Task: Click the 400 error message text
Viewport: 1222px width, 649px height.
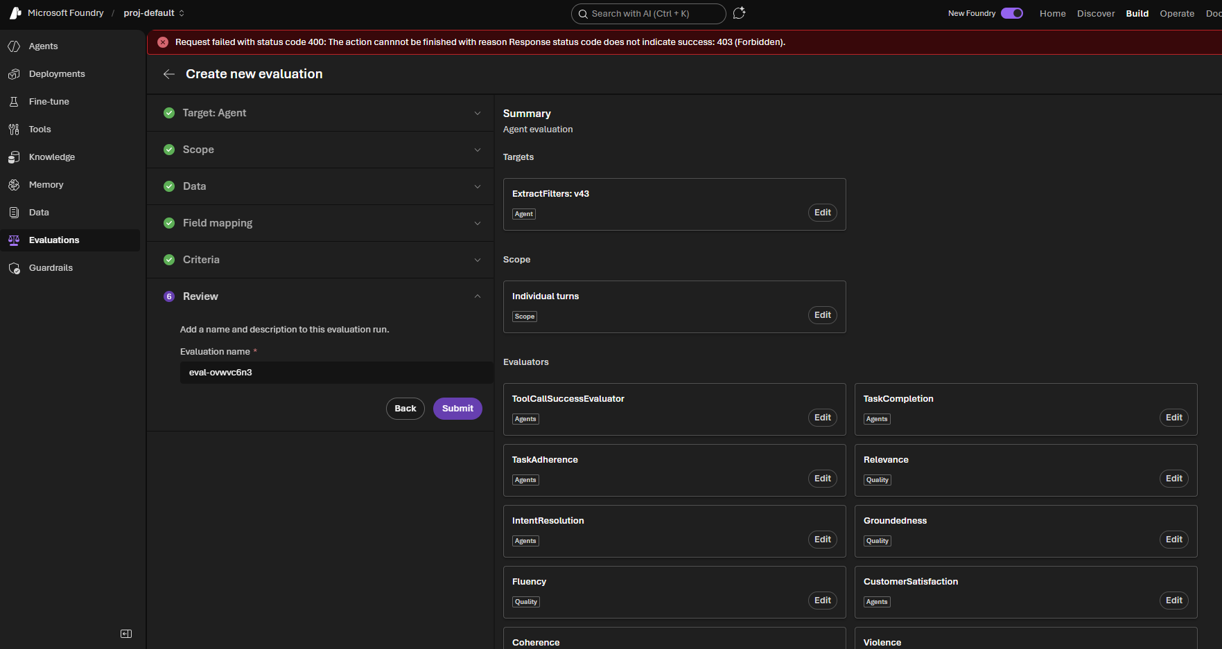Action: tap(480, 42)
